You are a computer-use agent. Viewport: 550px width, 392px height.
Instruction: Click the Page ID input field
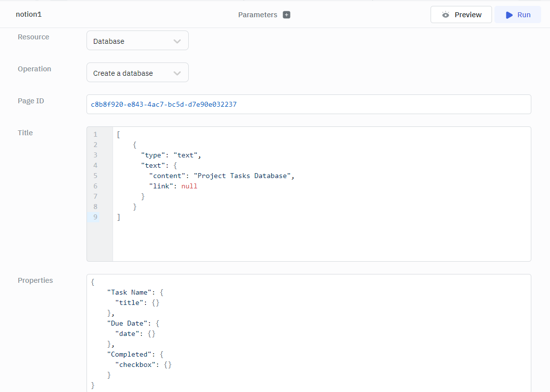(x=308, y=104)
